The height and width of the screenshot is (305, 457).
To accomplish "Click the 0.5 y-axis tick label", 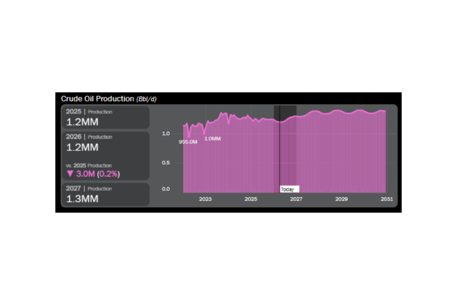I will tap(166, 163).
